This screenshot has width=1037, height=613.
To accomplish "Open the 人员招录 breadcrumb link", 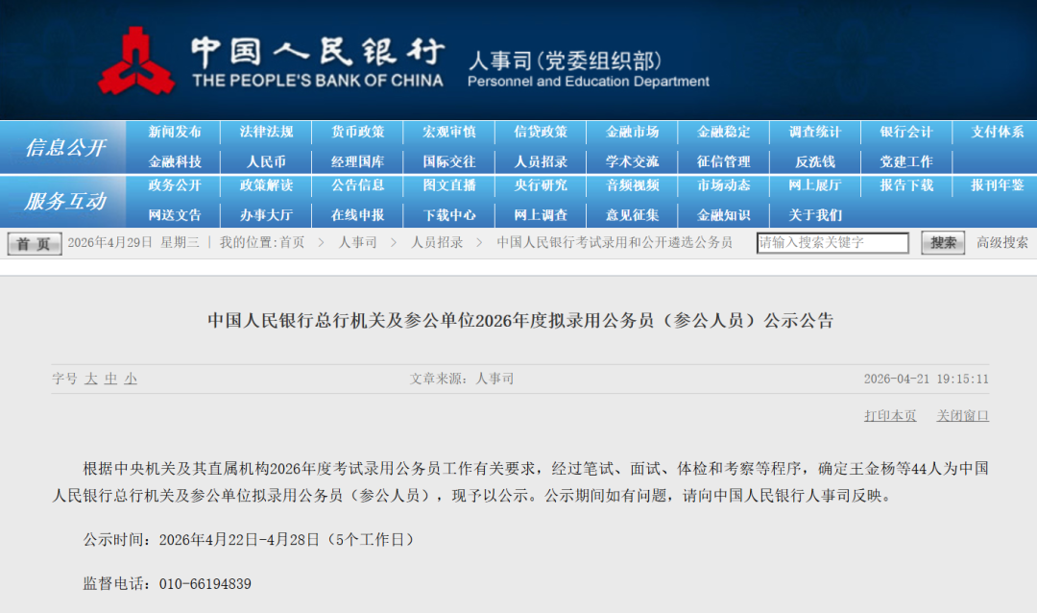I will [437, 242].
